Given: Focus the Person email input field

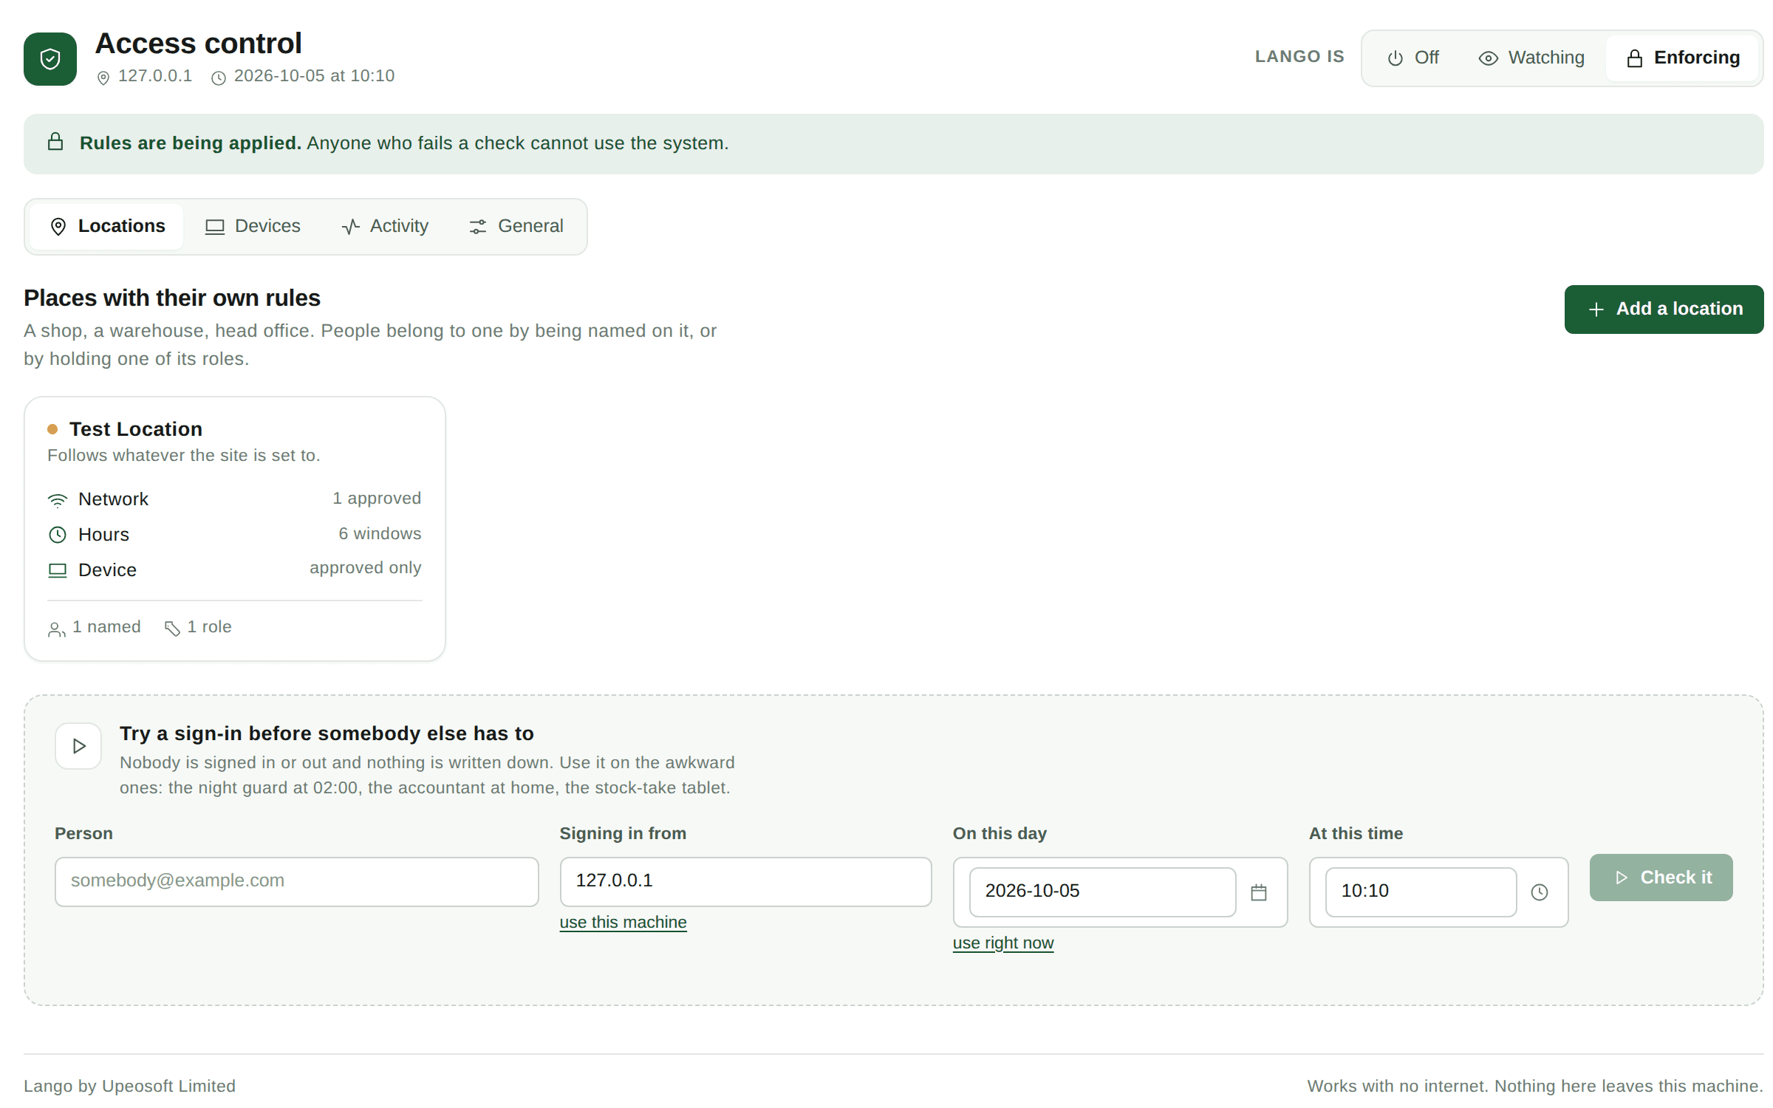Looking at the screenshot, I should pyautogui.click(x=297, y=881).
